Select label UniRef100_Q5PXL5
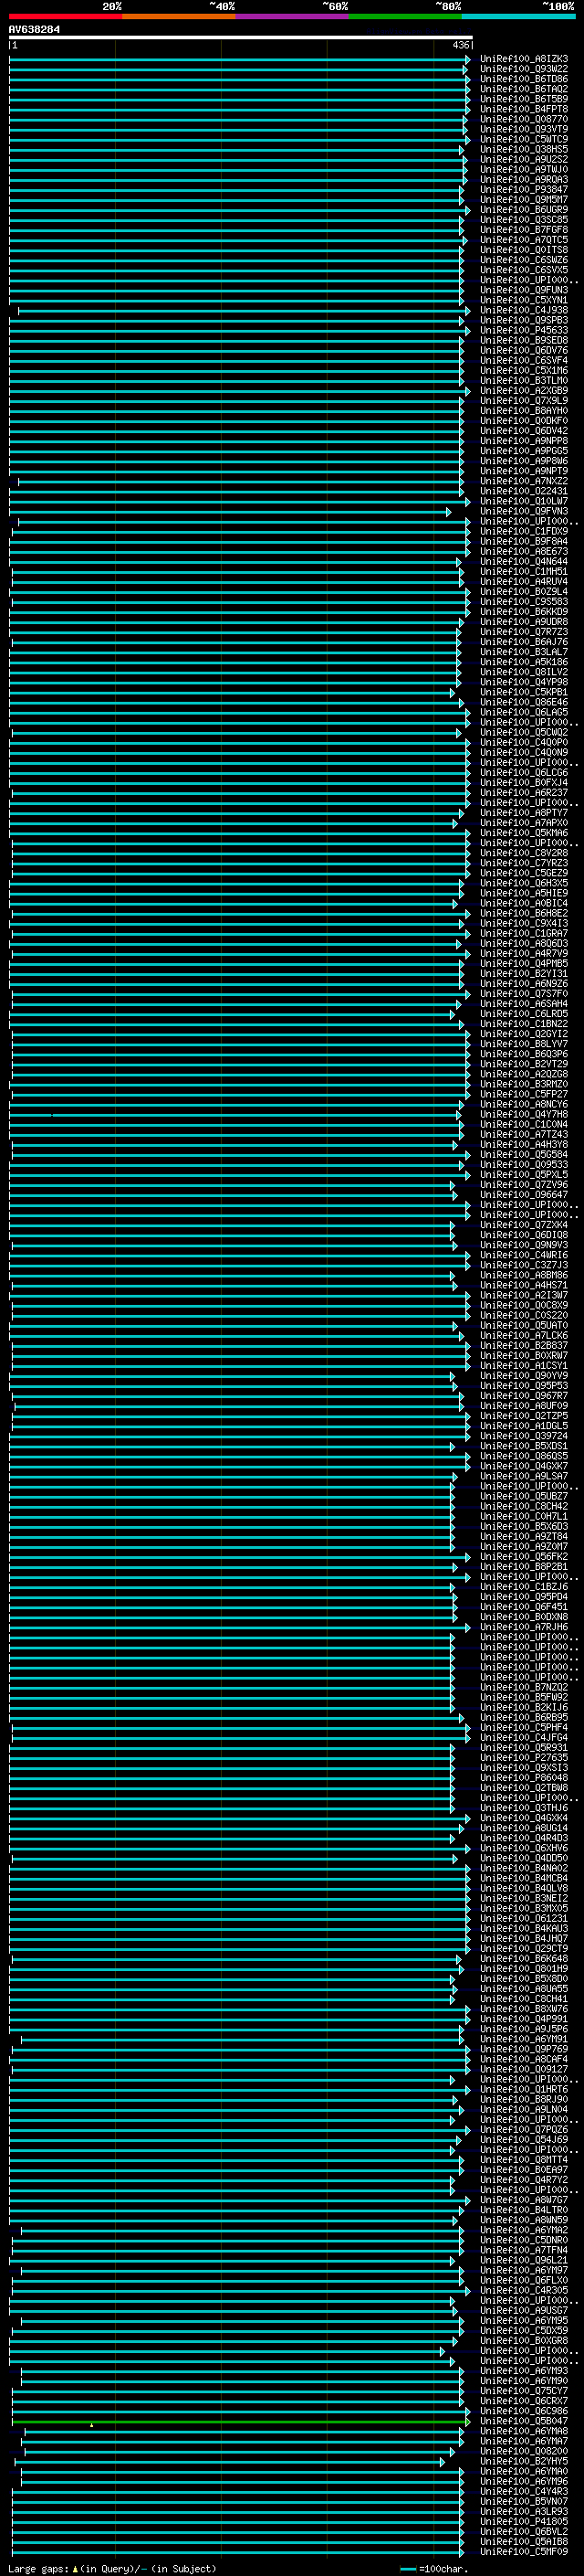Image resolution: width=584 pixels, height=2576 pixels. coord(524,1174)
